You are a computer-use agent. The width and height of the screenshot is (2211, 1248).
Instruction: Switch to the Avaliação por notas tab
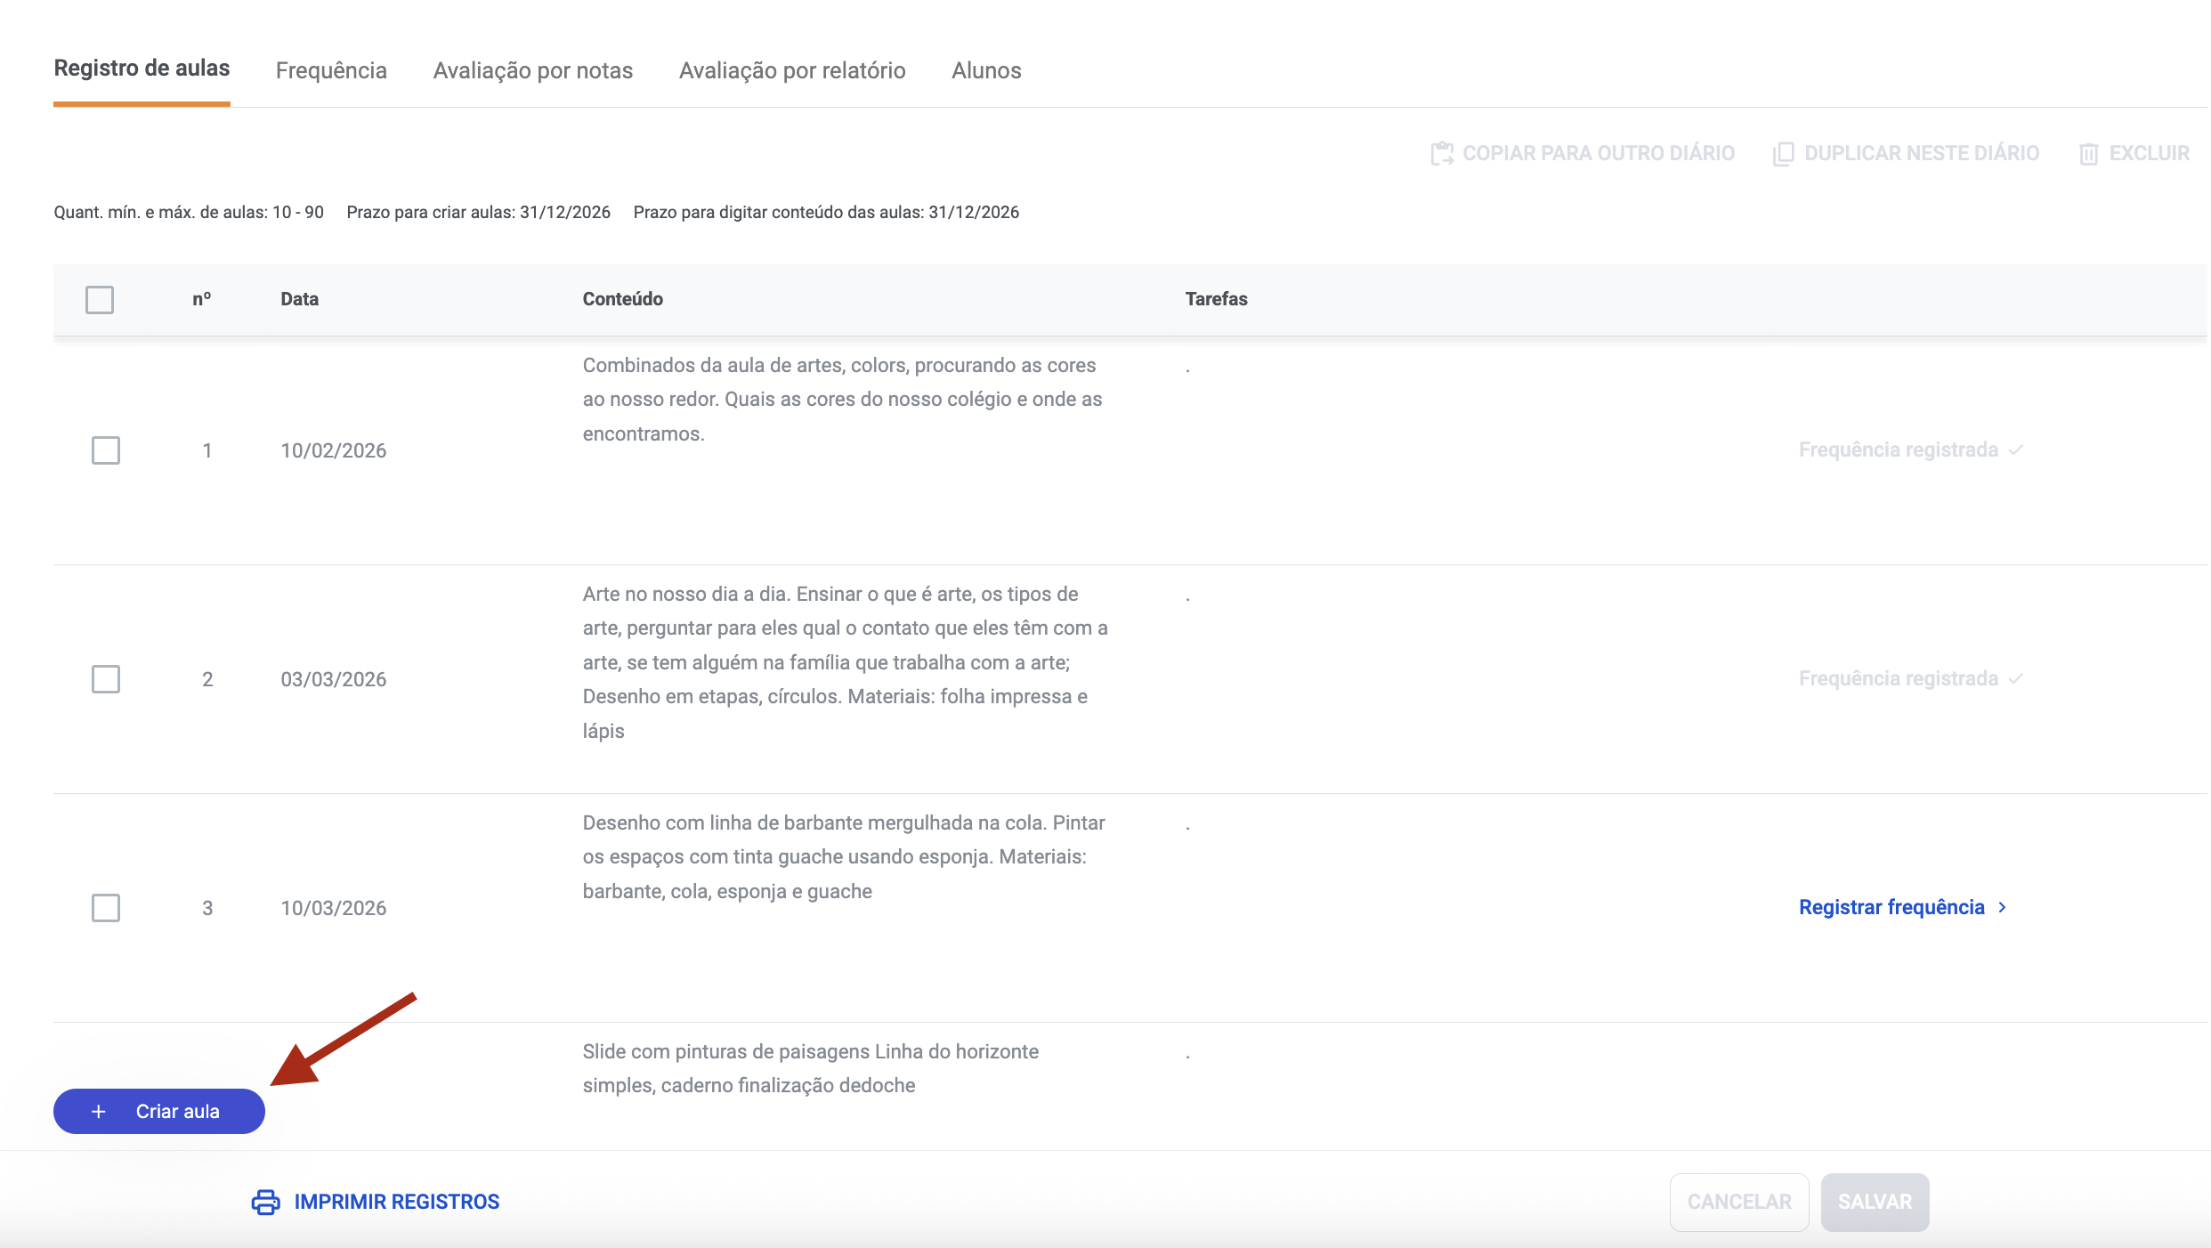pos(533,70)
